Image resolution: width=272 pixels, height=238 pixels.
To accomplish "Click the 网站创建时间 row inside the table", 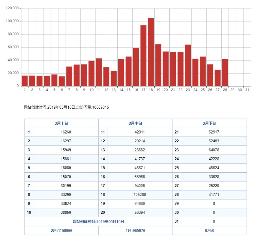I will [x=98, y=222].
